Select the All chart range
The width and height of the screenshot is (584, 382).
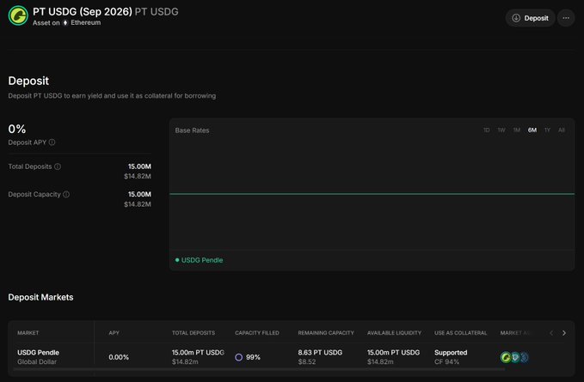click(x=562, y=130)
